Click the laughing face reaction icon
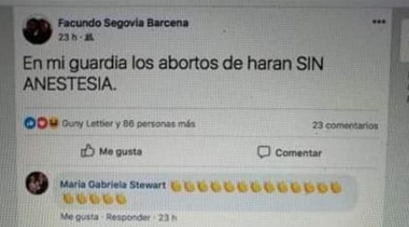The height and width of the screenshot is (227, 409). coord(54,123)
